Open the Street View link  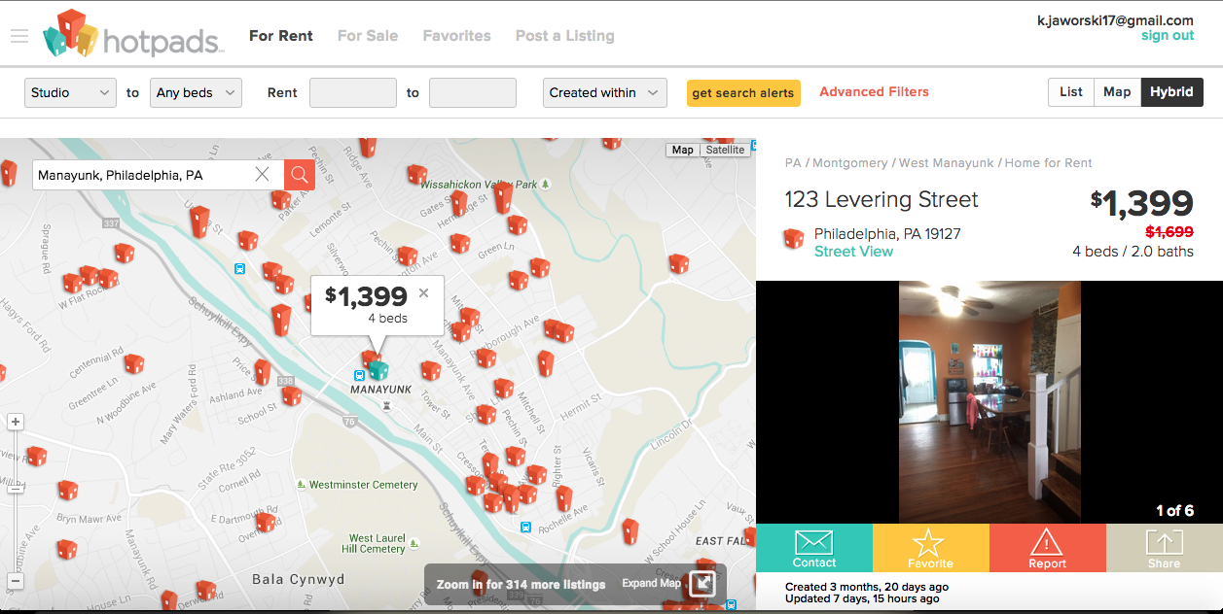pyautogui.click(x=853, y=252)
